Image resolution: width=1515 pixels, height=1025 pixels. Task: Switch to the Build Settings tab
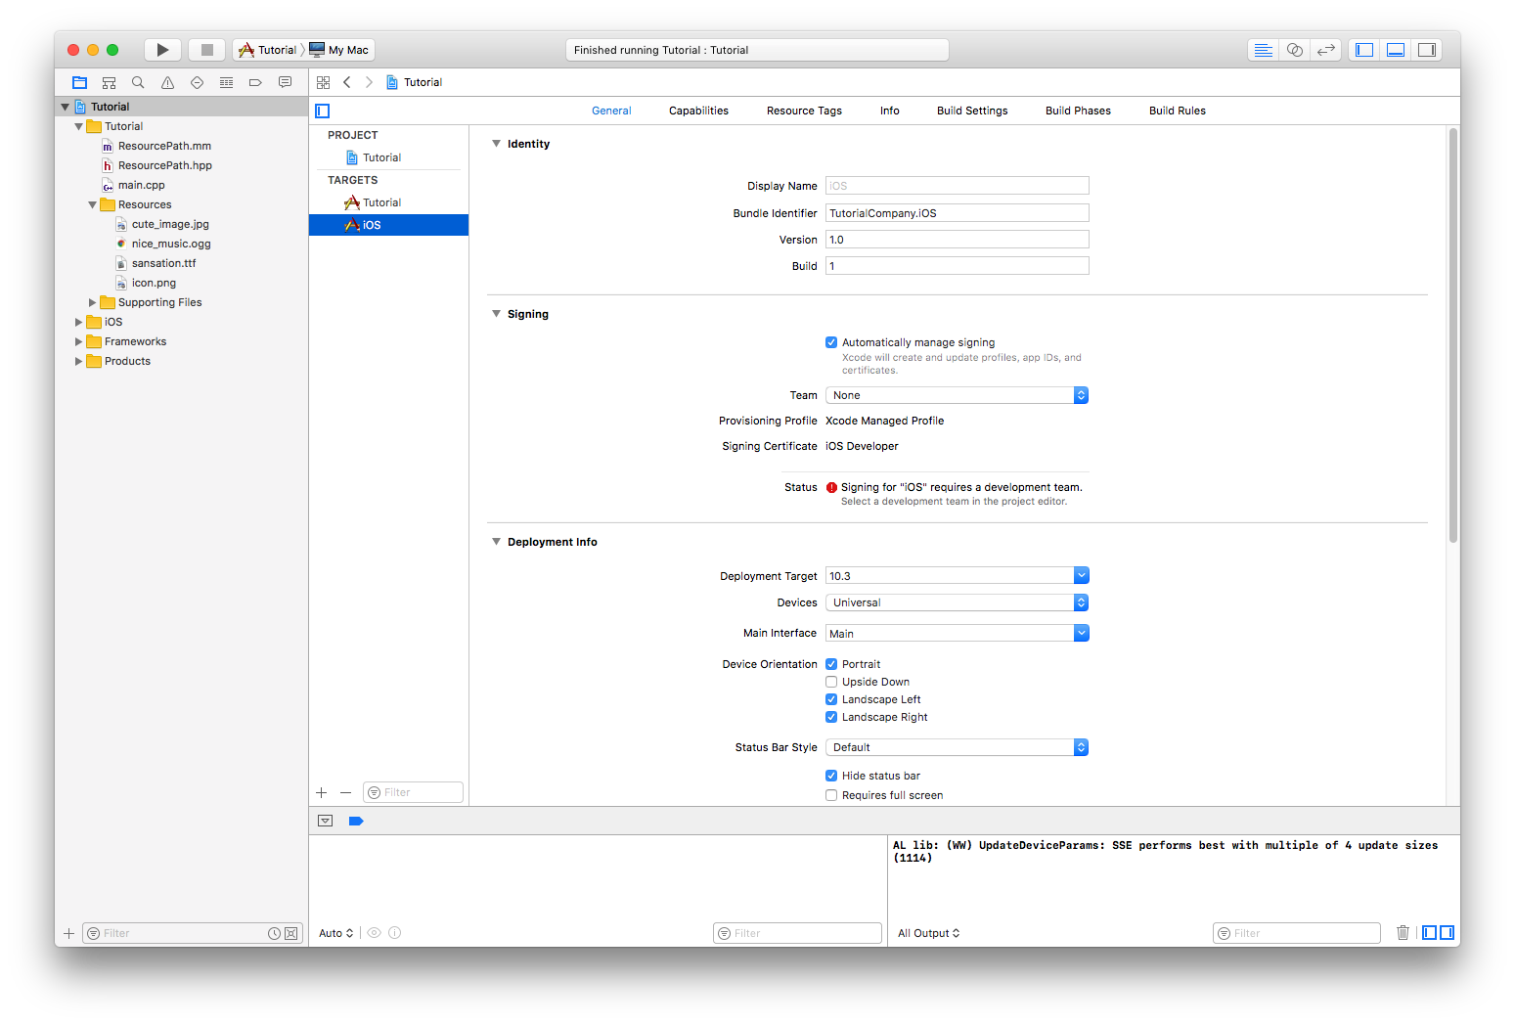tap(971, 110)
